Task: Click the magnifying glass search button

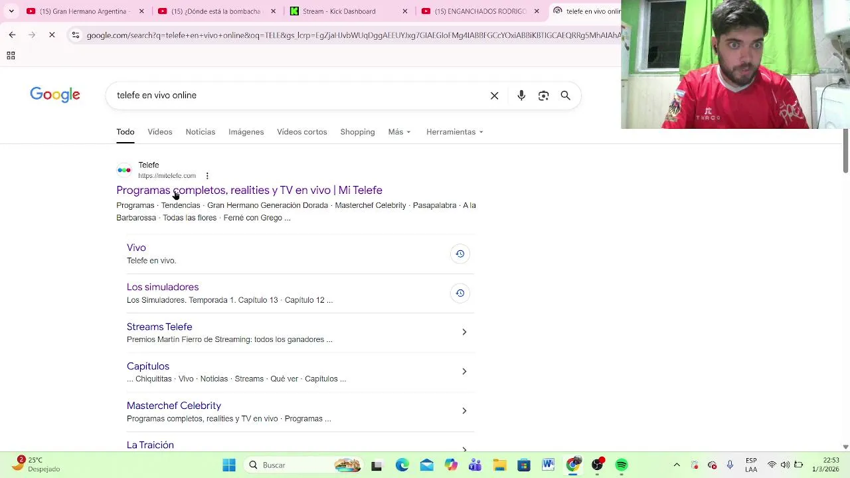Action: [x=565, y=96]
